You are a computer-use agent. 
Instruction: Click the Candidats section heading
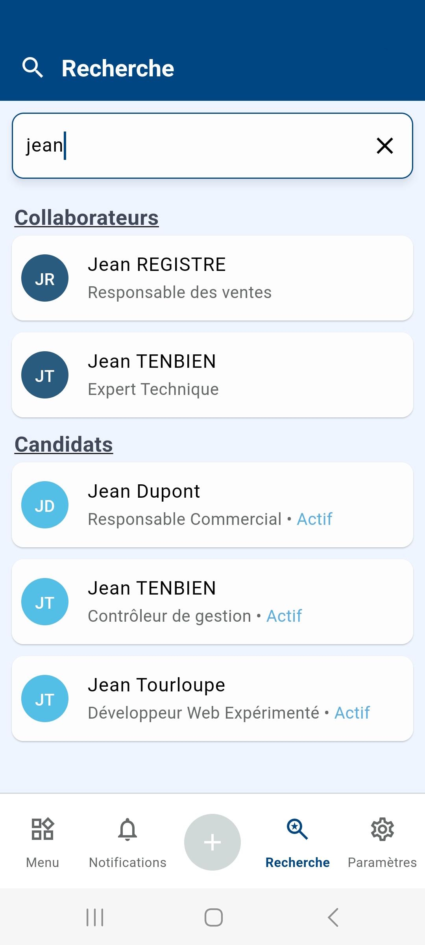(64, 445)
